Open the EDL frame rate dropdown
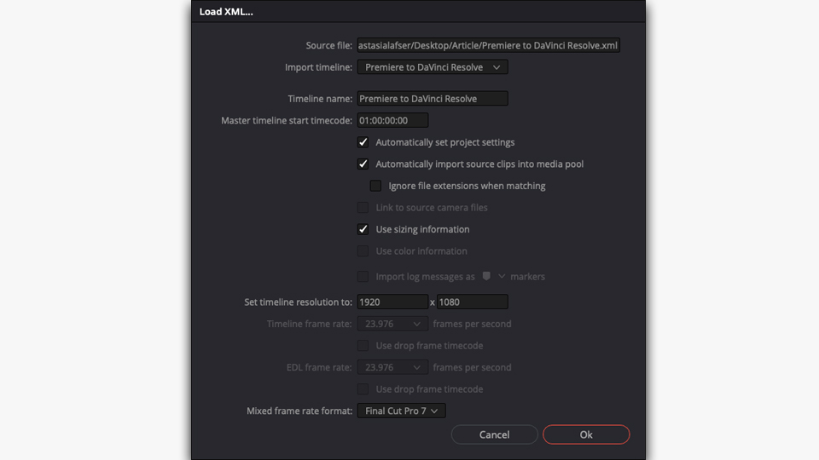 click(x=392, y=367)
